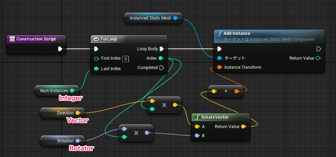Select the Construction Script node title
Image resolution: width=336 pixels, height=157 pixels.
[x=36, y=39]
